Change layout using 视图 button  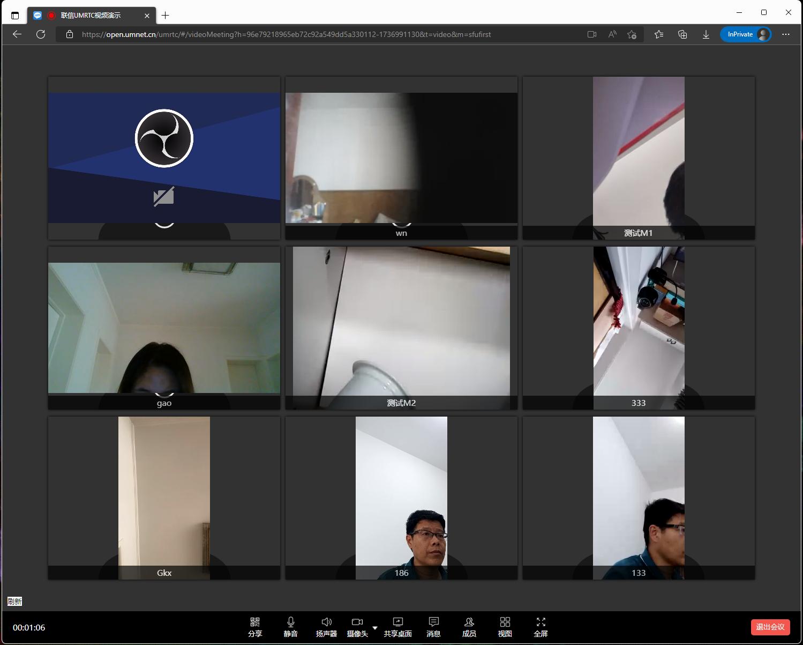point(505,627)
